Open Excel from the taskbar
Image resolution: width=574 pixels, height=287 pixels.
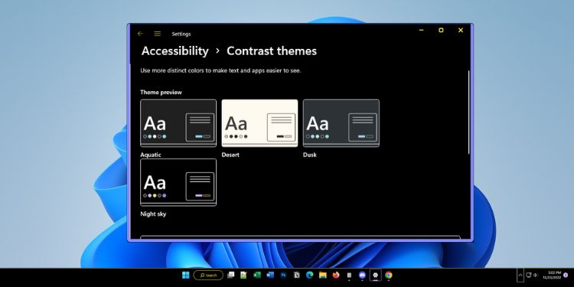[x=257, y=275]
